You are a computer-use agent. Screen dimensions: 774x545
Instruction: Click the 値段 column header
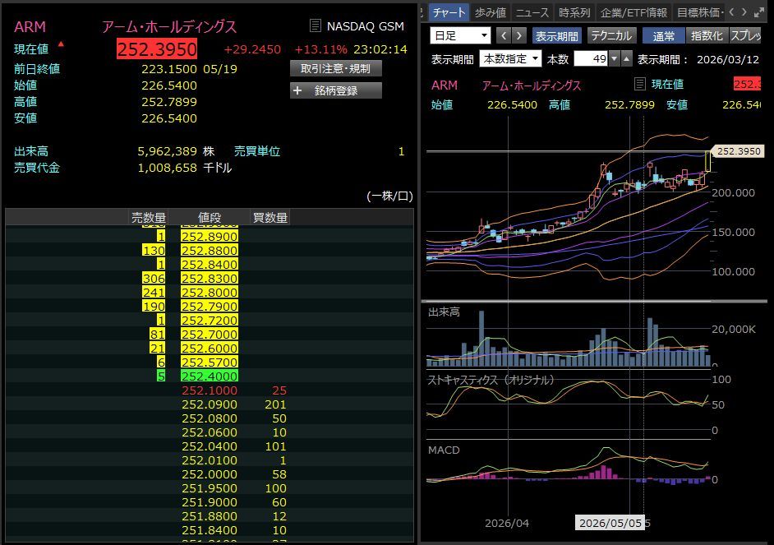[x=210, y=217]
